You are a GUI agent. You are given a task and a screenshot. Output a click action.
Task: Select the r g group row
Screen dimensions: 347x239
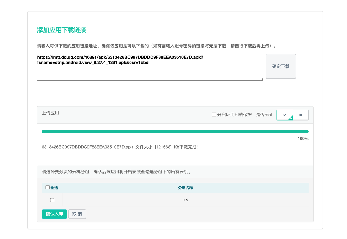tap(186, 199)
